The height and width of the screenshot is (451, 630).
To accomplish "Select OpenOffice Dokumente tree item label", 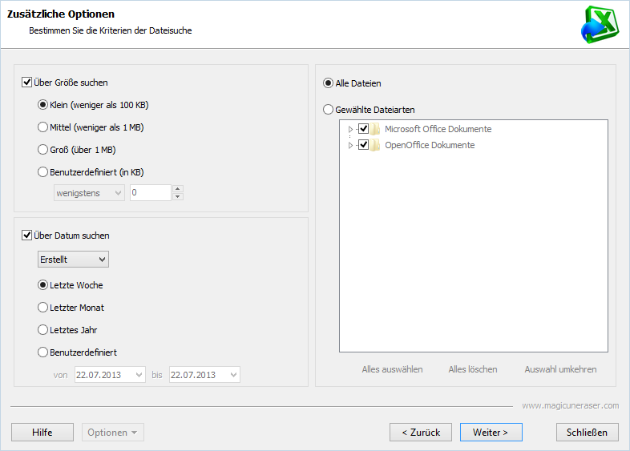I will coord(430,145).
